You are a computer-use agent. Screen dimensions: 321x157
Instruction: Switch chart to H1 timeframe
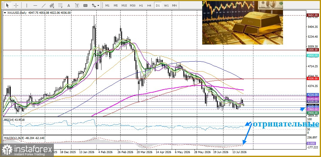[141, 5]
